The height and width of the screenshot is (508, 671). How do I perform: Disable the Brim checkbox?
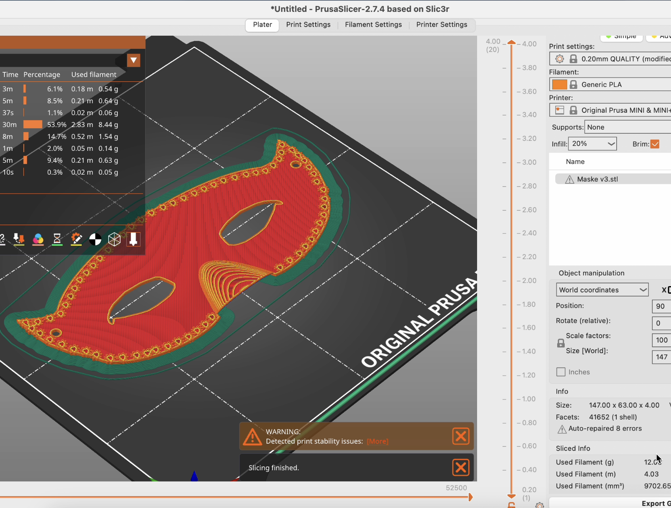655,144
